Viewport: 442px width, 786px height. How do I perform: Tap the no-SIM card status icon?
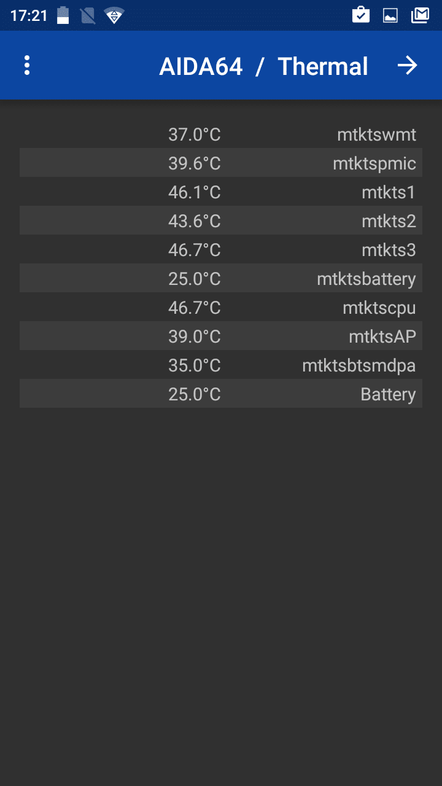(88, 15)
